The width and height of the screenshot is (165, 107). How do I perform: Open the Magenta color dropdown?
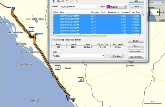tap(117, 7)
